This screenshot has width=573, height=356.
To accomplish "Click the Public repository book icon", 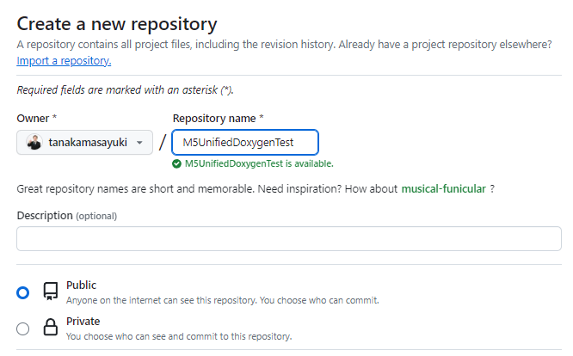I will pos(50,292).
